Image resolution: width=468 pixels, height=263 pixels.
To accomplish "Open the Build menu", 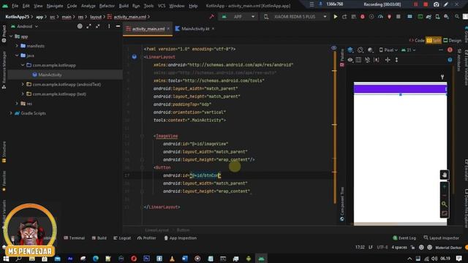I will [x=124, y=6].
